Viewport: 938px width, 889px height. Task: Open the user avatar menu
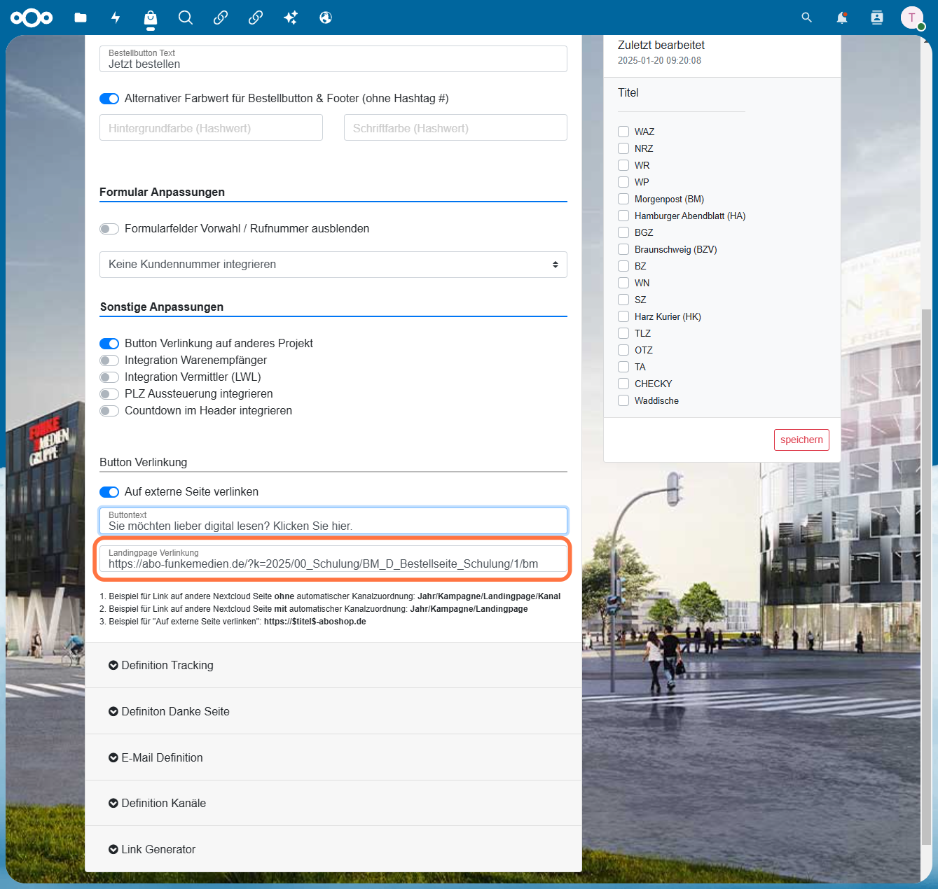click(x=912, y=17)
